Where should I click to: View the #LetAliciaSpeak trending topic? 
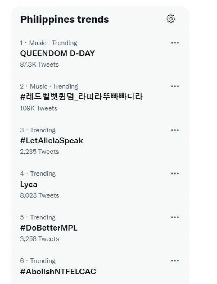[x=52, y=141]
